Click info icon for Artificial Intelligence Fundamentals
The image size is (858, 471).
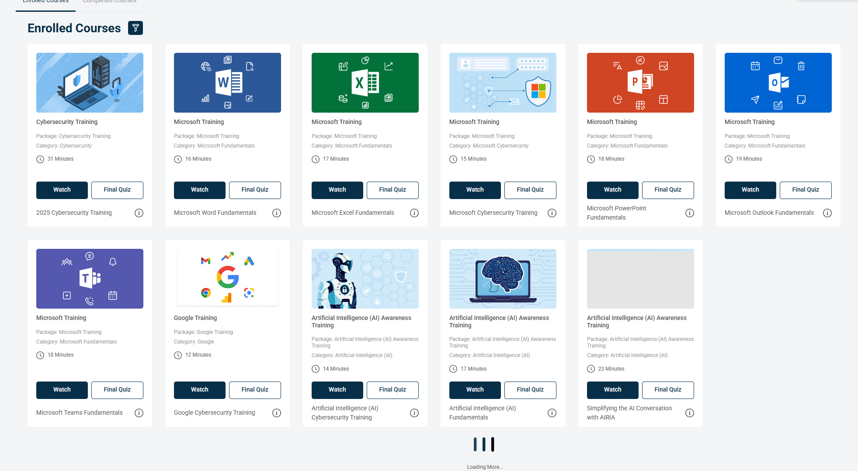tap(552, 413)
